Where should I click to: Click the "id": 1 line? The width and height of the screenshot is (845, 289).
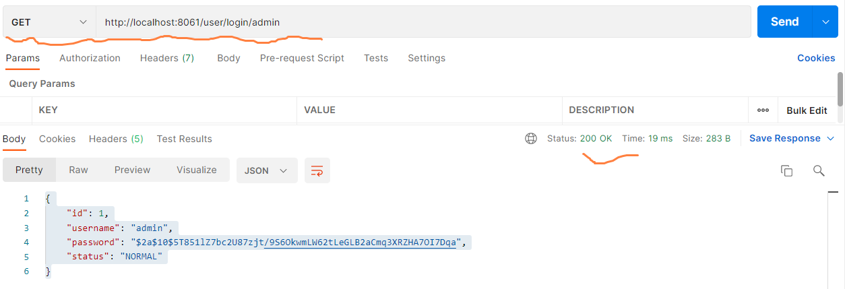pos(87,214)
